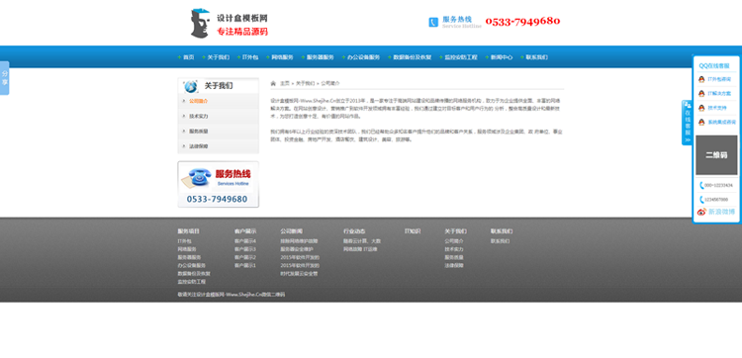
Task: Click the 技术支持 QQ chat link
Action: (717, 108)
